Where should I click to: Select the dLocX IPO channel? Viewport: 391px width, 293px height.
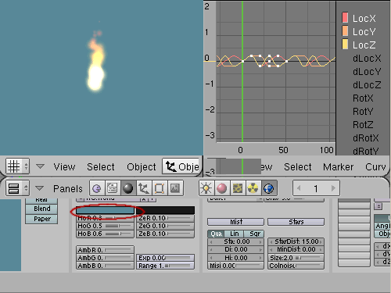pyautogui.click(x=367, y=59)
